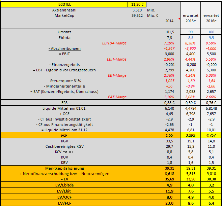Click KGV 2014 value 33,5
This screenshot has height=207, width=222.
(x=169, y=141)
